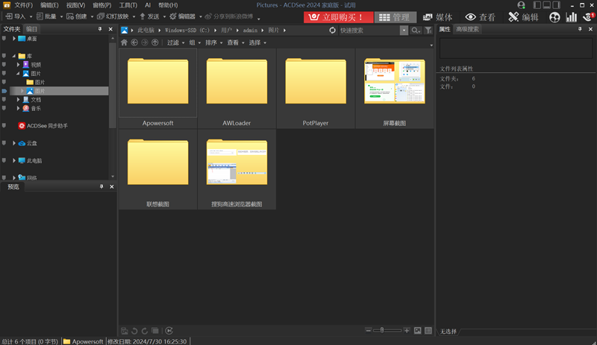Open the 工具(T) menu

128,5
